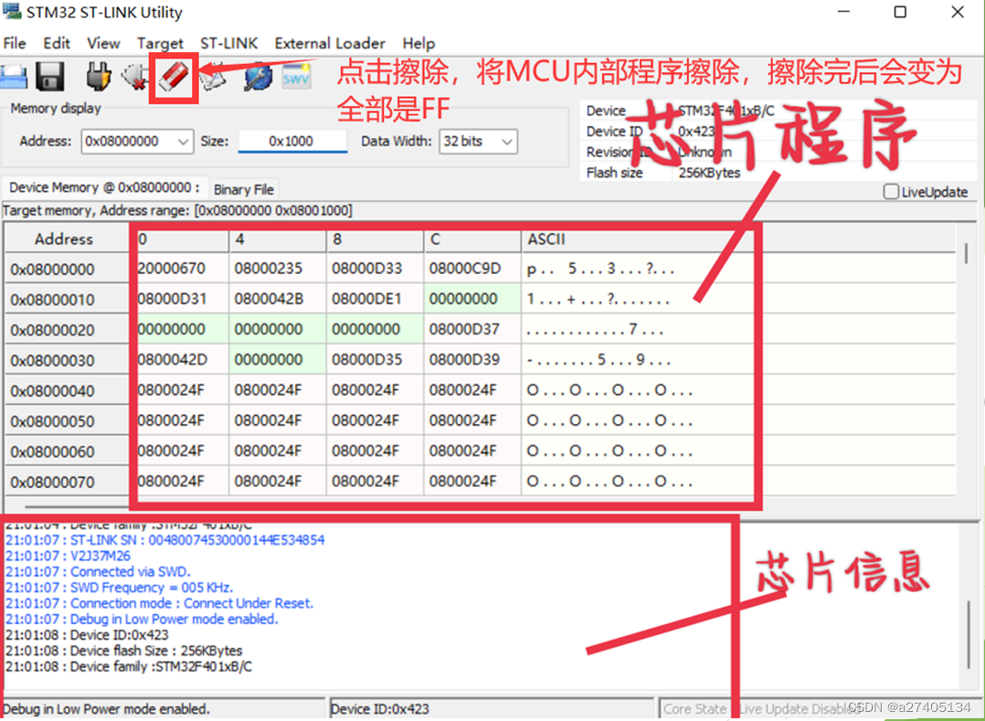Connect to target with plug icon
Image resolution: width=985 pixels, height=721 pixels.
click(98, 77)
